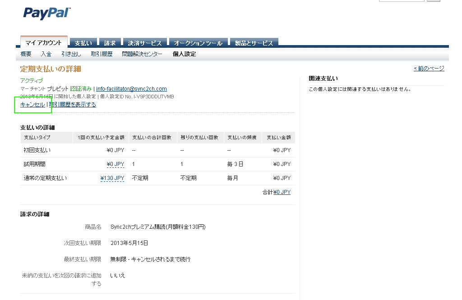The width and height of the screenshot is (462, 300).
Task: Go to 問題解決センター
Action: (x=142, y=54)
